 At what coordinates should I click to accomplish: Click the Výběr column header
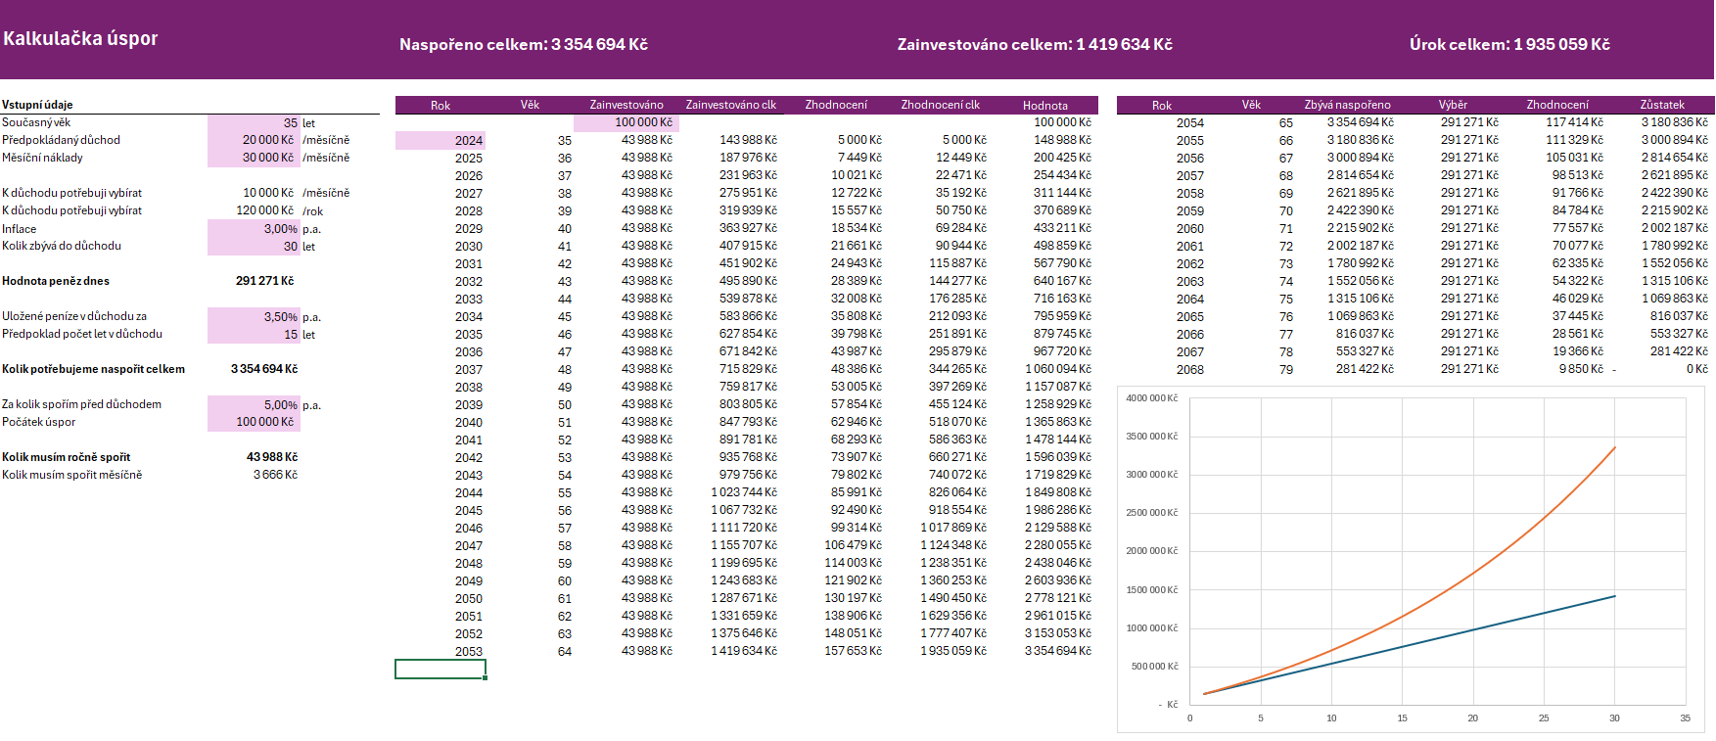(x=1453, y=105)
